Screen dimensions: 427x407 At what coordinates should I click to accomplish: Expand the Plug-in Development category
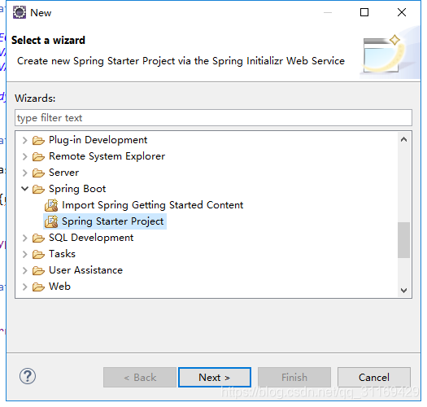coord(24,140)
